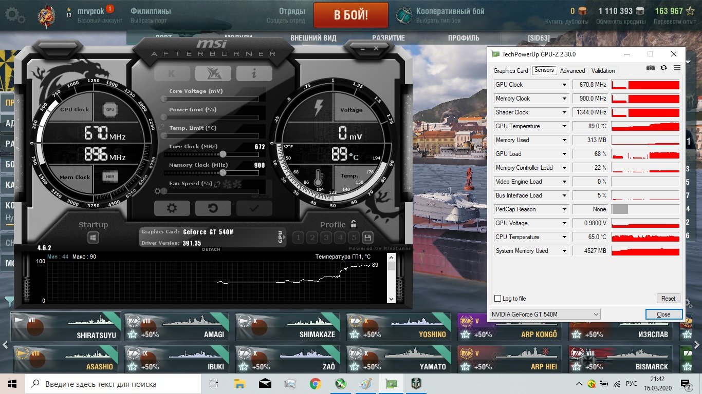Take GPU-Z screenshot using camera icon
The height and width of the screenshot is (394, 702).
tap(651, 68)
